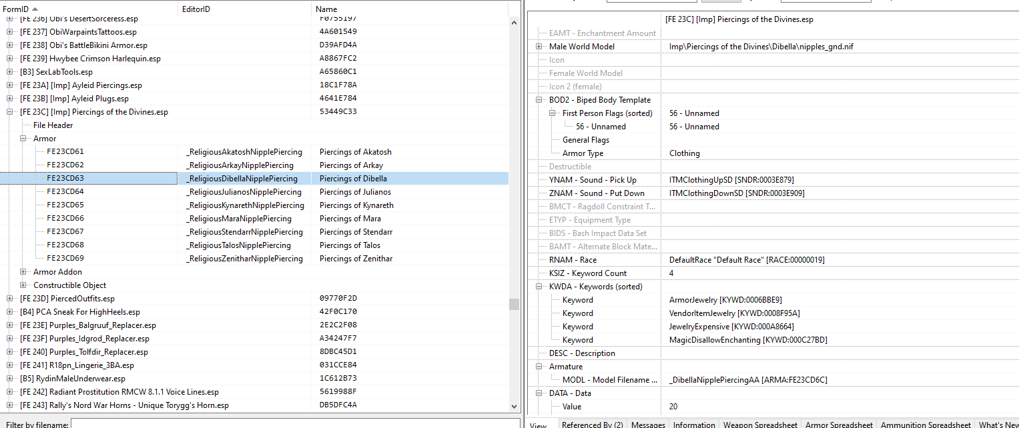Sort tree by the Name column header
This screenshot has height=428, width=1019.
pyautogui.click(x=410, y=9)
